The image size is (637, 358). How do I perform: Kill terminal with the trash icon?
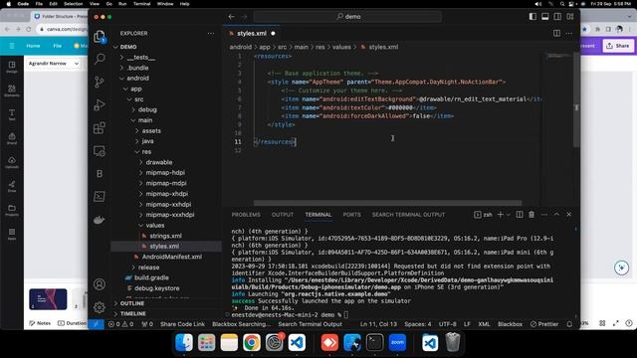tap(531, 215)
